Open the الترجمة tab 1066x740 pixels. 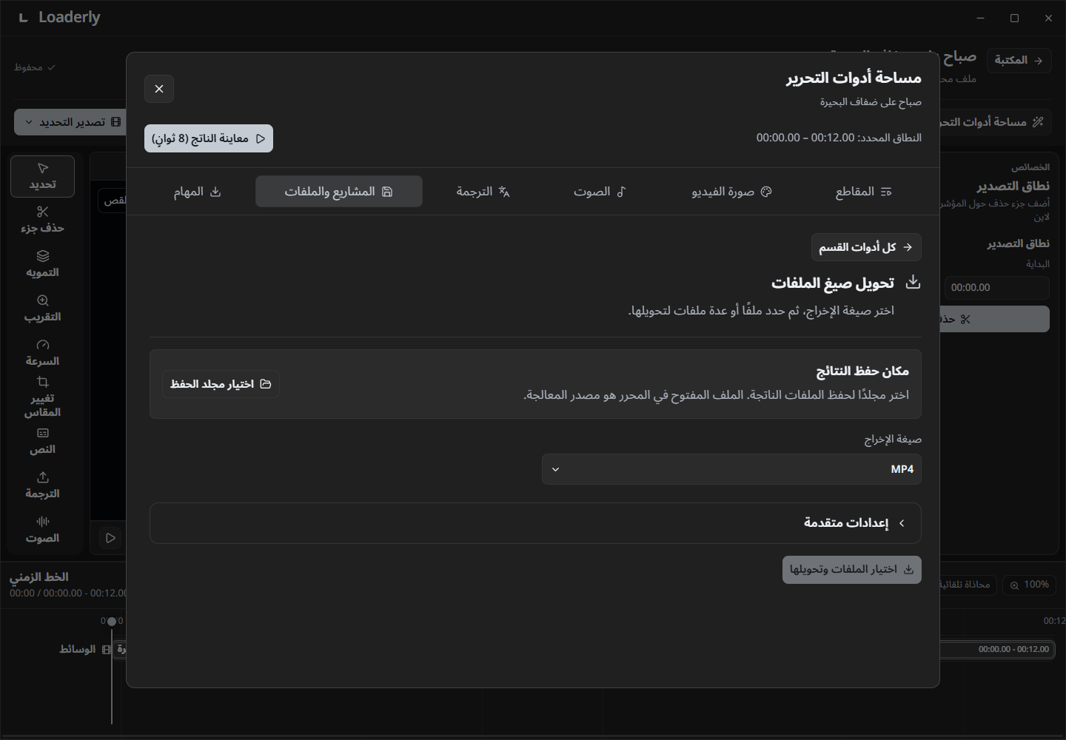pos(483,192)
